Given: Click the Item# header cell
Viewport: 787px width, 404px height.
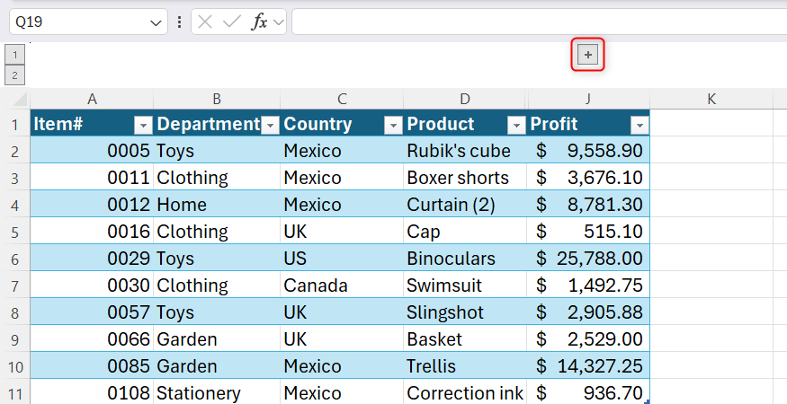Looking at the screenshot, I should (92, 123).
